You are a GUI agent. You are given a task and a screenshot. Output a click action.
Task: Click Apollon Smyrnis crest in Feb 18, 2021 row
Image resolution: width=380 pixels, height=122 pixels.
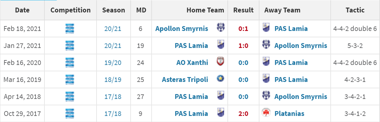pos(220,28)
